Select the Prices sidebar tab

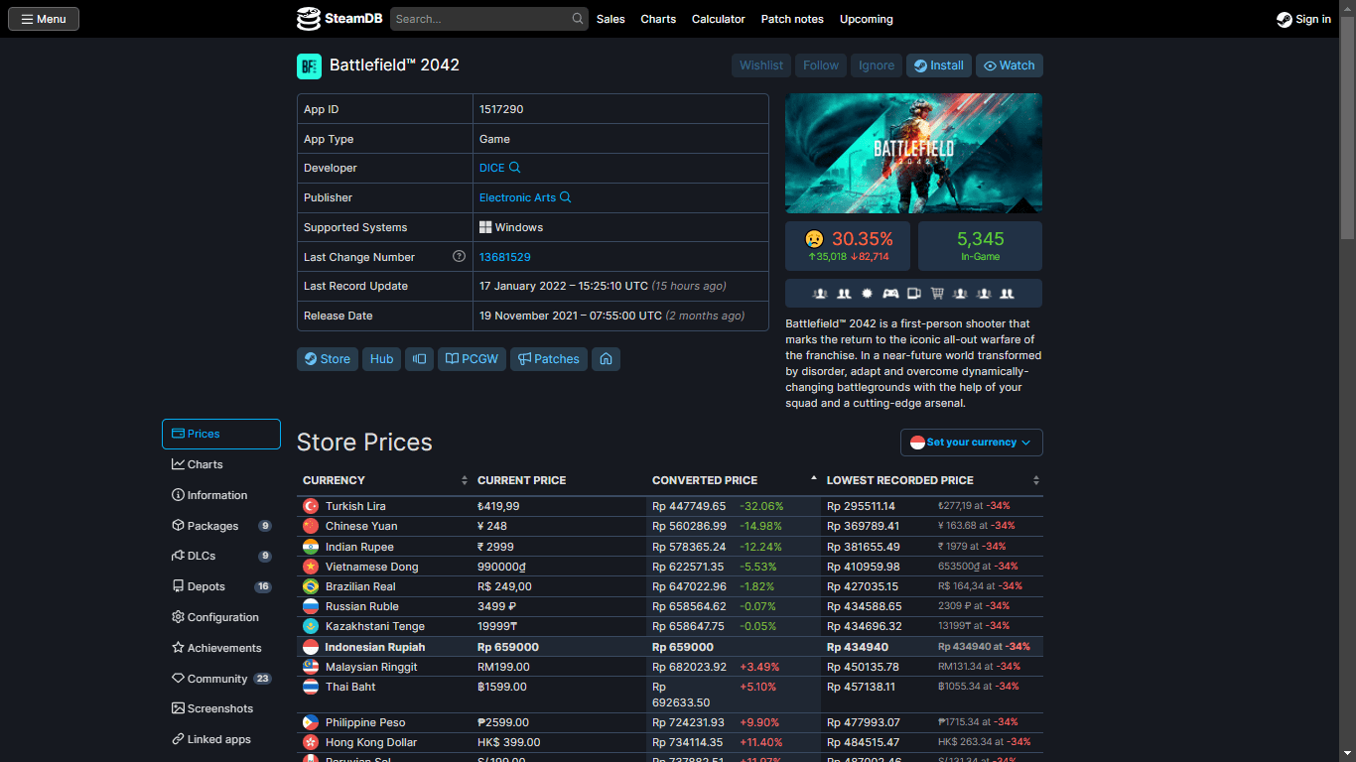click(221, 434)
